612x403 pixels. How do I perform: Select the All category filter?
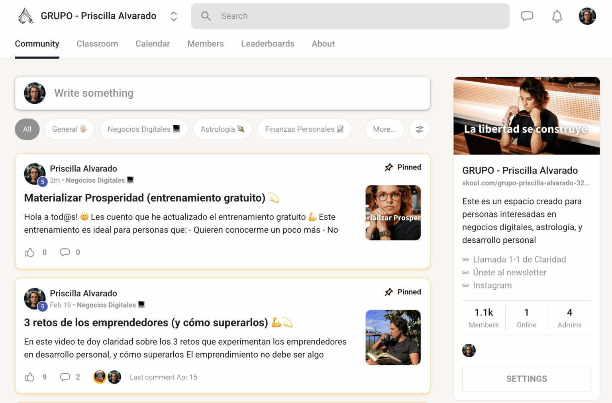[x=27, y=129]
